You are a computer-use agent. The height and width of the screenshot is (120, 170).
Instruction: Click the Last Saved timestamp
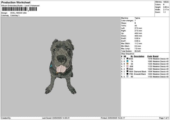[x=56, y=118]
